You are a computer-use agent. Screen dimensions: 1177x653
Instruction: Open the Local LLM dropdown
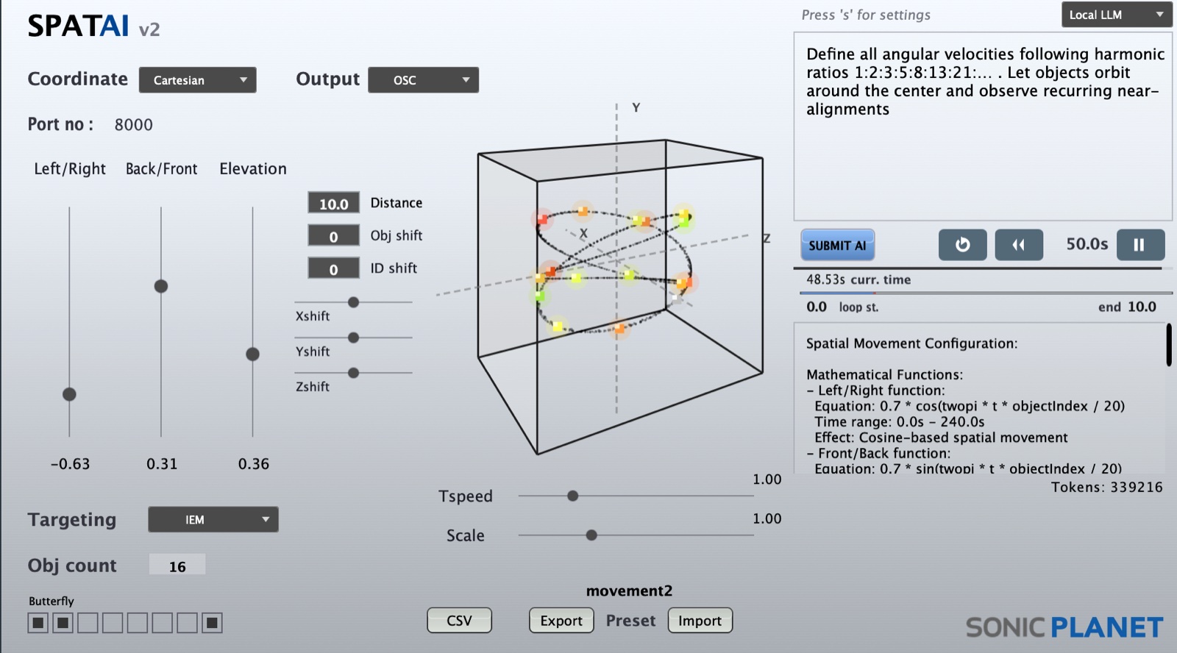[x=1116, y=15]
